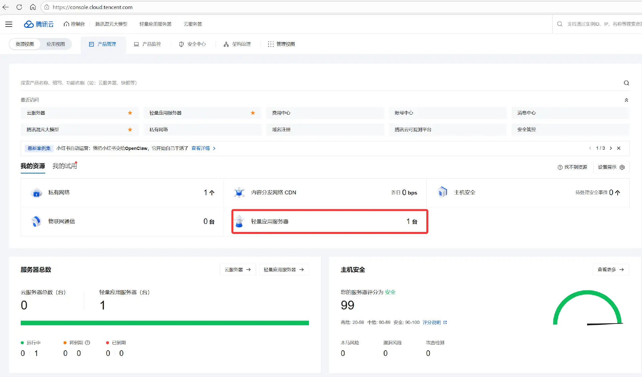Click the 物联网通信 resource icon
642x377 pixels.
36,221
